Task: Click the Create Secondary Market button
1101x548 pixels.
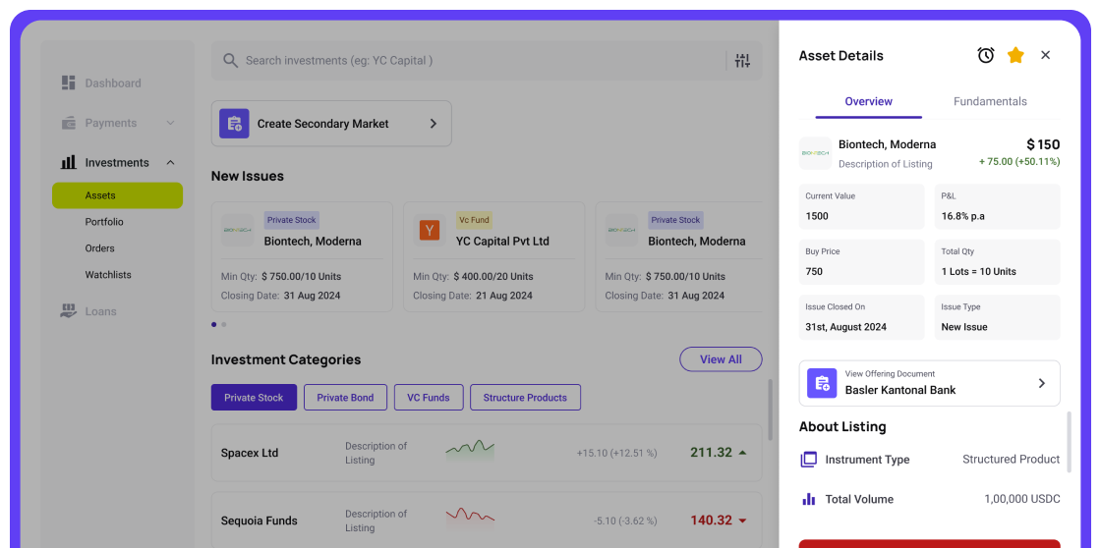Action: pos(331,124)
